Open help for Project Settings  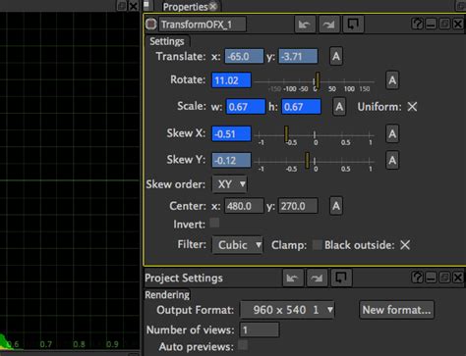tap(417, 278)
